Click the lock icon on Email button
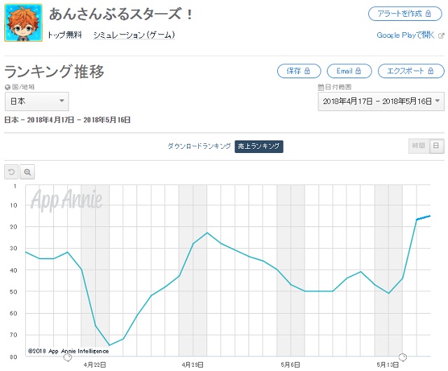 click(x=358, y=71)
